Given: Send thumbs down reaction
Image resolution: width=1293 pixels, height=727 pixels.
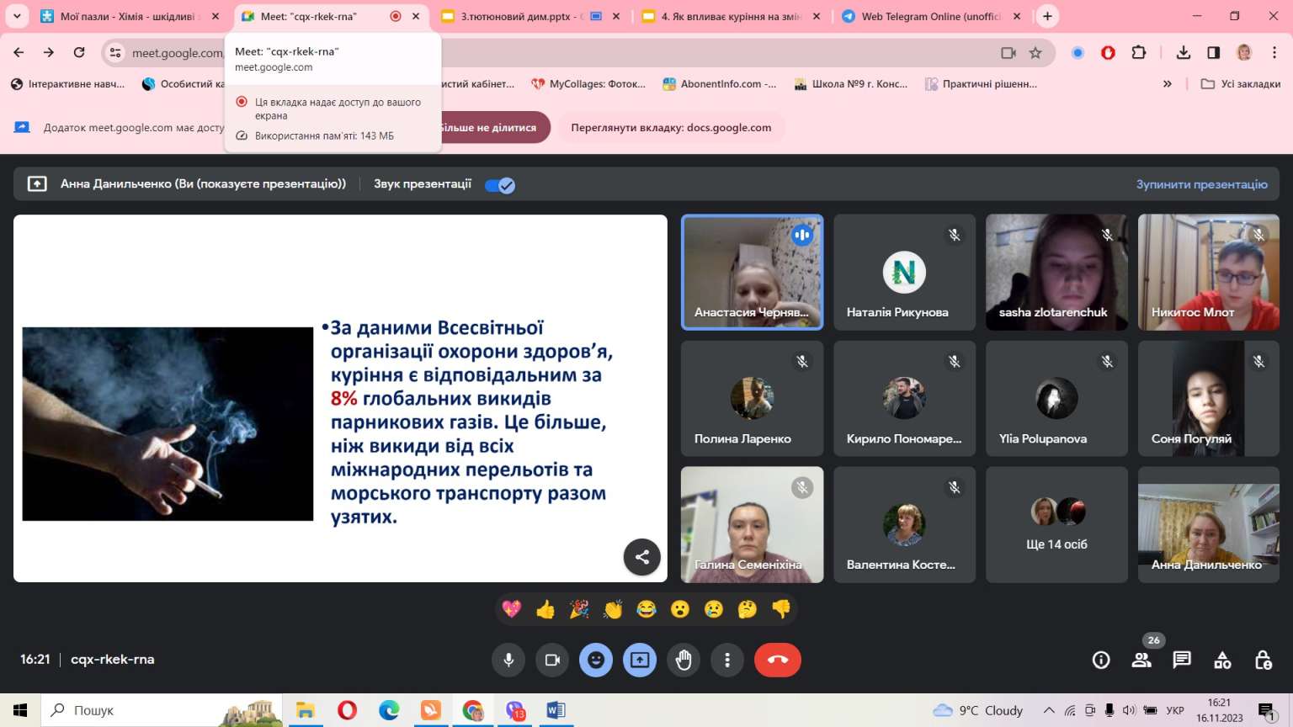Looking at the screenshot, I should coord(781,608).
